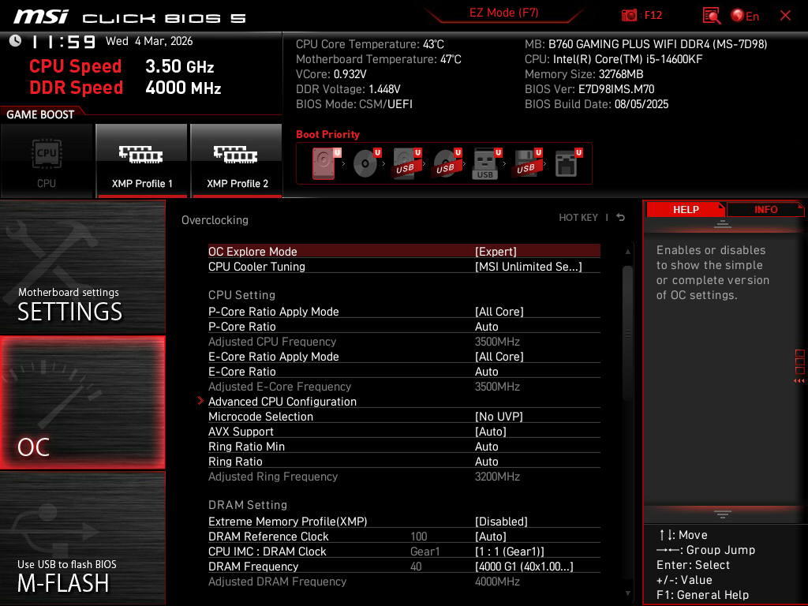Viewport: 808px width, 606px height.
Task: Change OC Explore Mode from Expert
Action: (404, 252)
